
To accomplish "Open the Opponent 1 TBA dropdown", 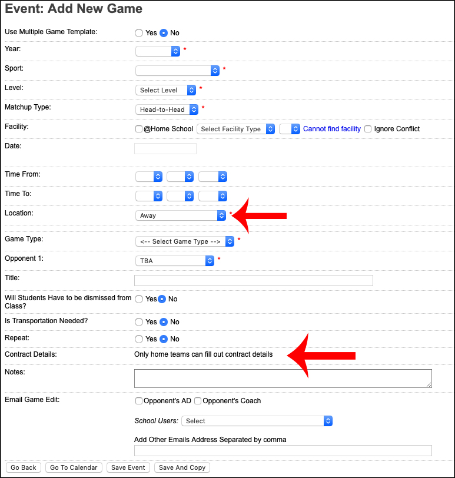I will (x=175, y=261).
